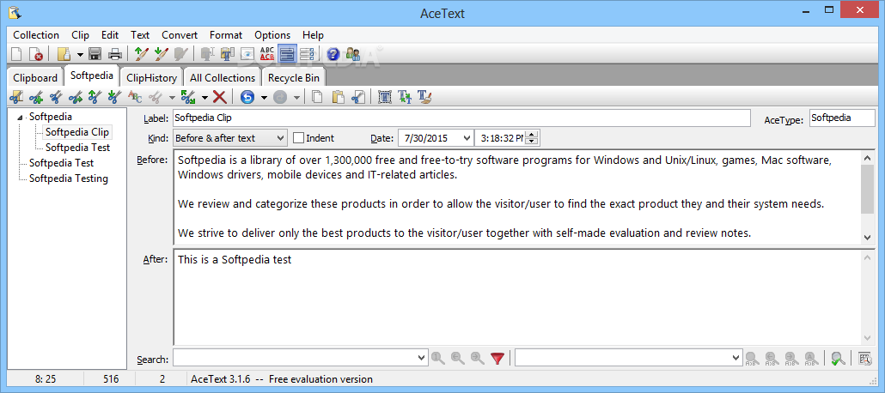
Task: Click the T with green arrows icon
Action: [405, 97]
